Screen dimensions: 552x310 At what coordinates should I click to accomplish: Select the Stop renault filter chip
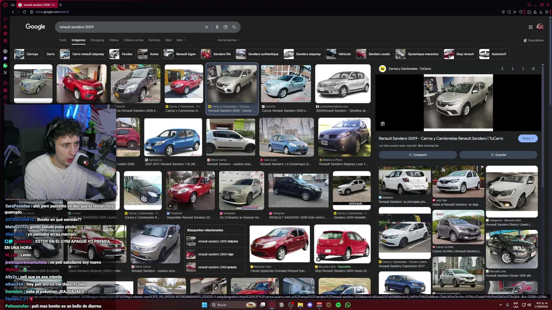(459, 54)
